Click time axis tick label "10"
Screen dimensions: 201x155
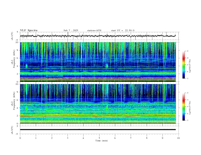178,138
